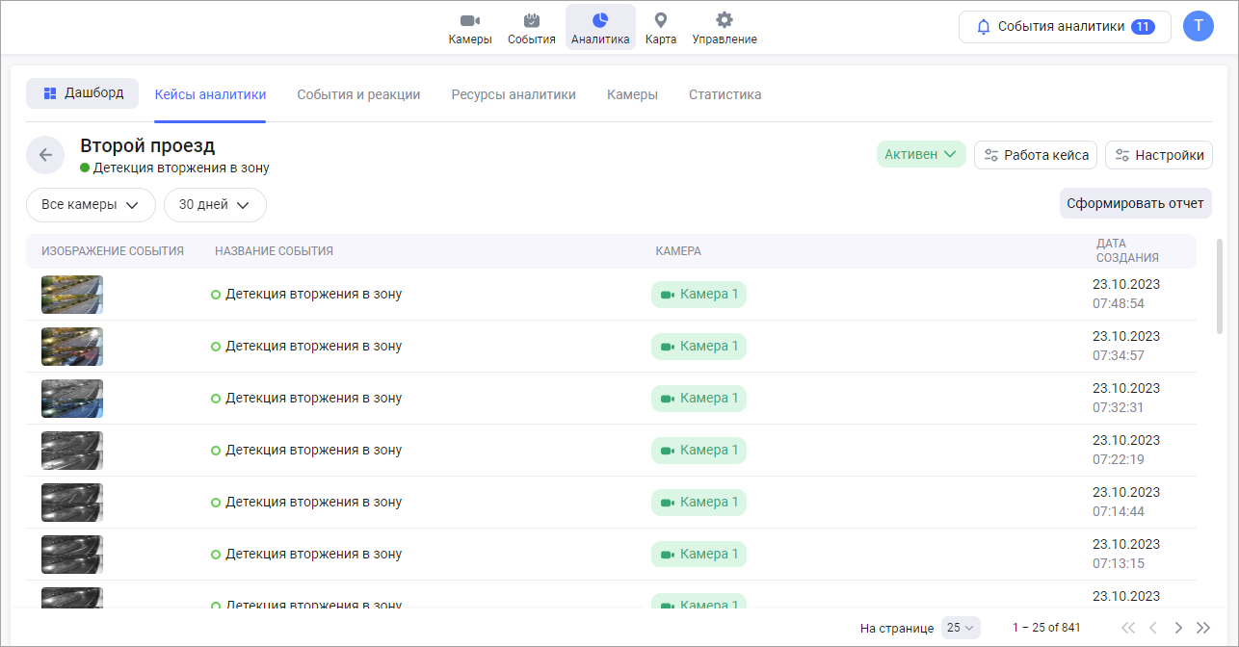Switch to Ресурсы аналитики tab
This screenshot has height=647, width=1239.
[514, 94]
